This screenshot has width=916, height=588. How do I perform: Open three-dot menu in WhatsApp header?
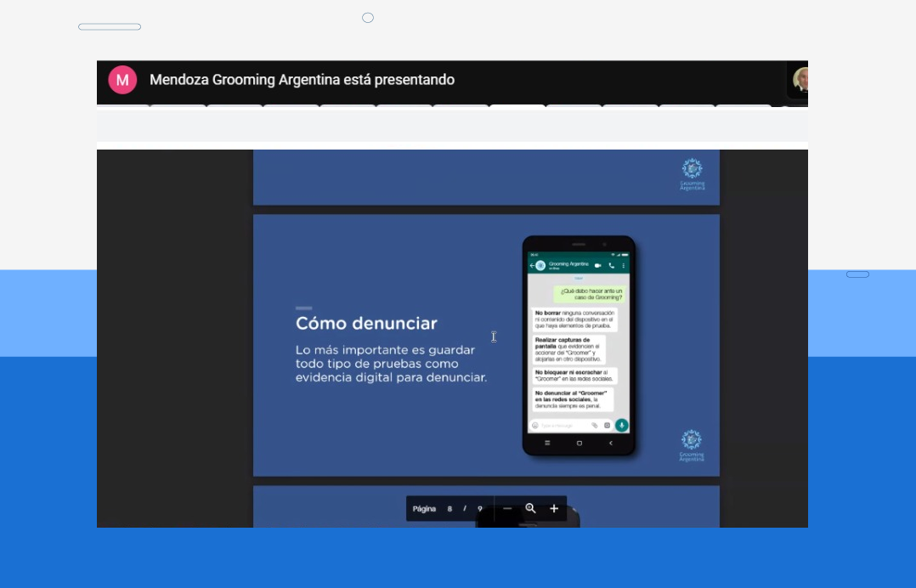pos(624,266)
